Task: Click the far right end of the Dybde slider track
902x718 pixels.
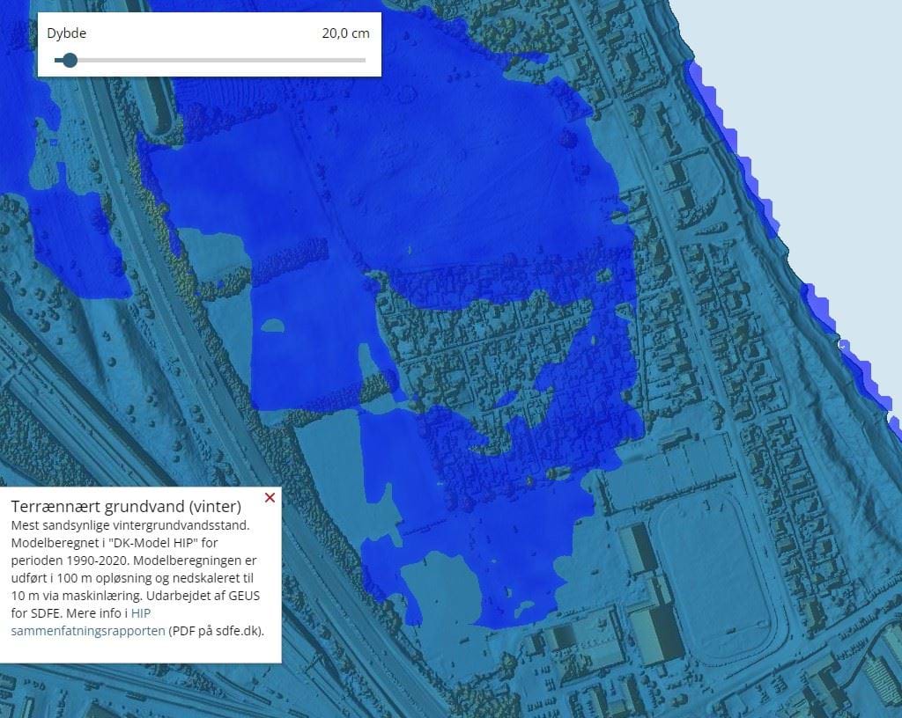Action: [364, 60]
